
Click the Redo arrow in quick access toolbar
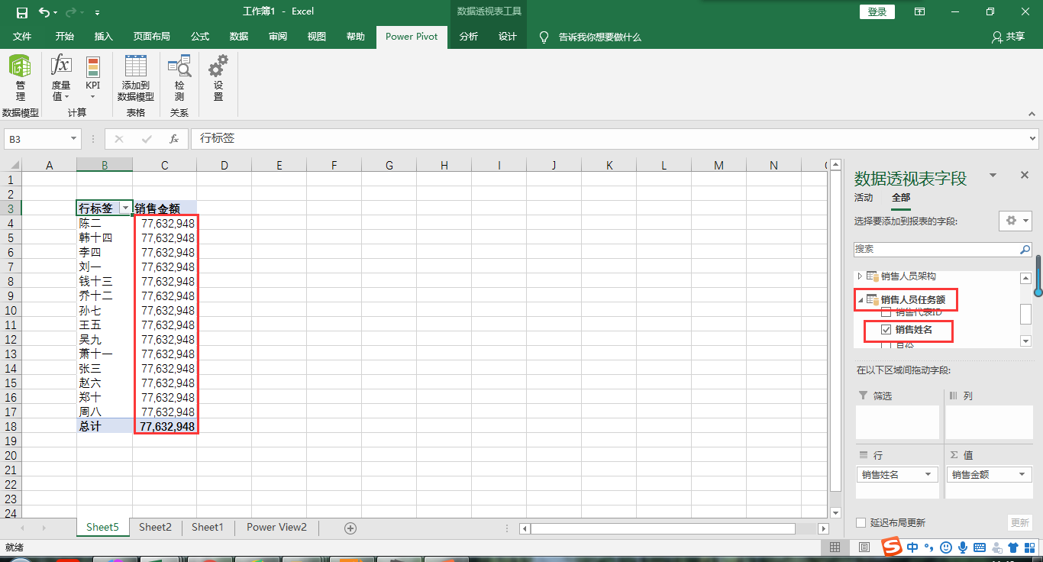[71, 12]
